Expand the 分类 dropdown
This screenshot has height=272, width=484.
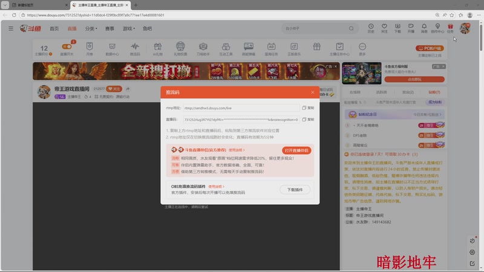tap(91, 28)
